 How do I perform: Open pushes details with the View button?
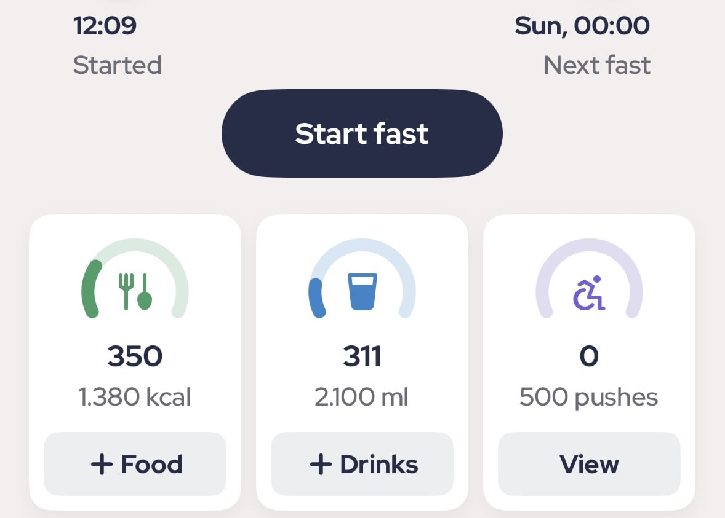tap(589, 464)
